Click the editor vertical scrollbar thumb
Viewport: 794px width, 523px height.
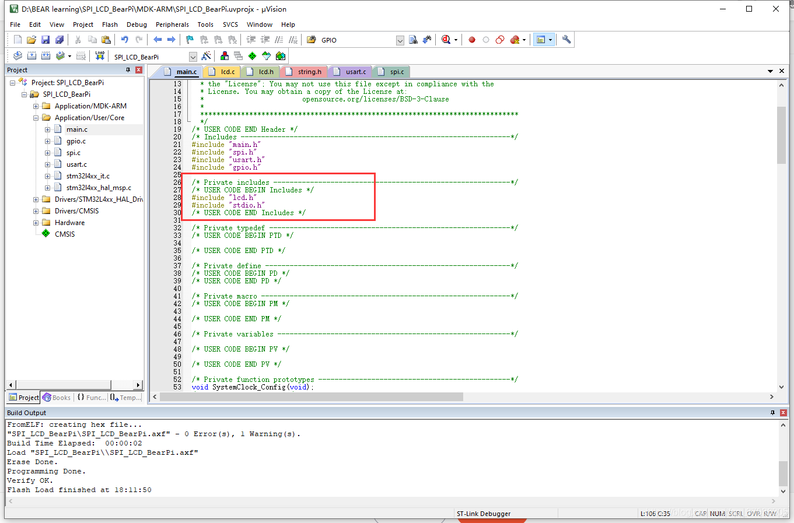[x=782, y=135]
